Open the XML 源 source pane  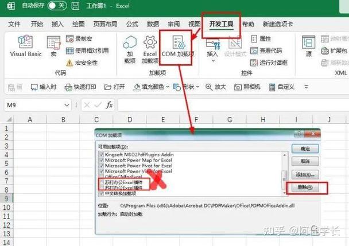click(x=308, y=46)
